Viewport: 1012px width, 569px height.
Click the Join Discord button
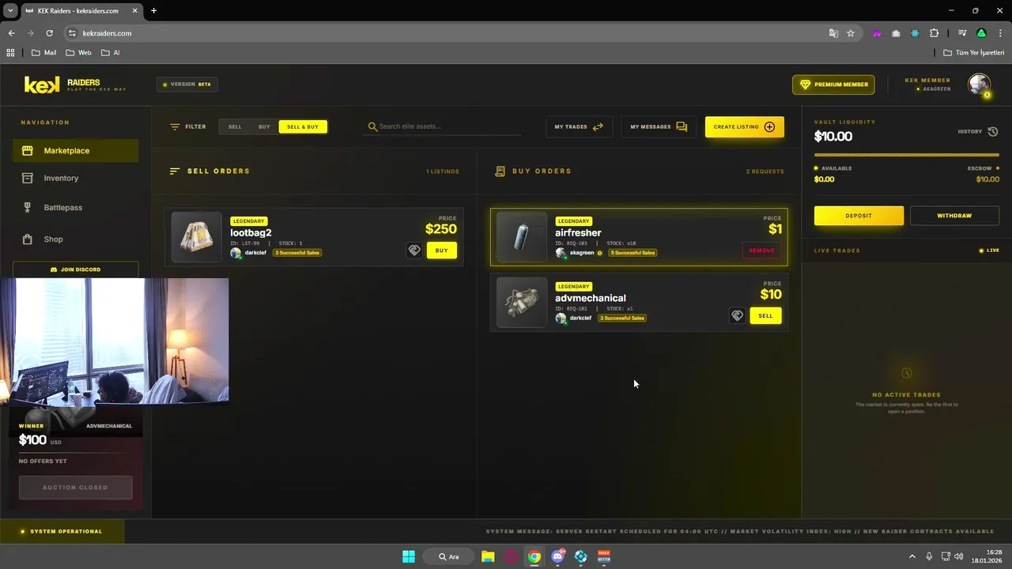click(x=75, y=269)
